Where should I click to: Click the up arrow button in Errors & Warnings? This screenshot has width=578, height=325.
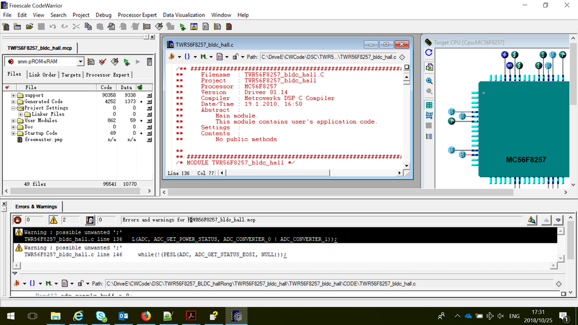[x=546, y=220]
